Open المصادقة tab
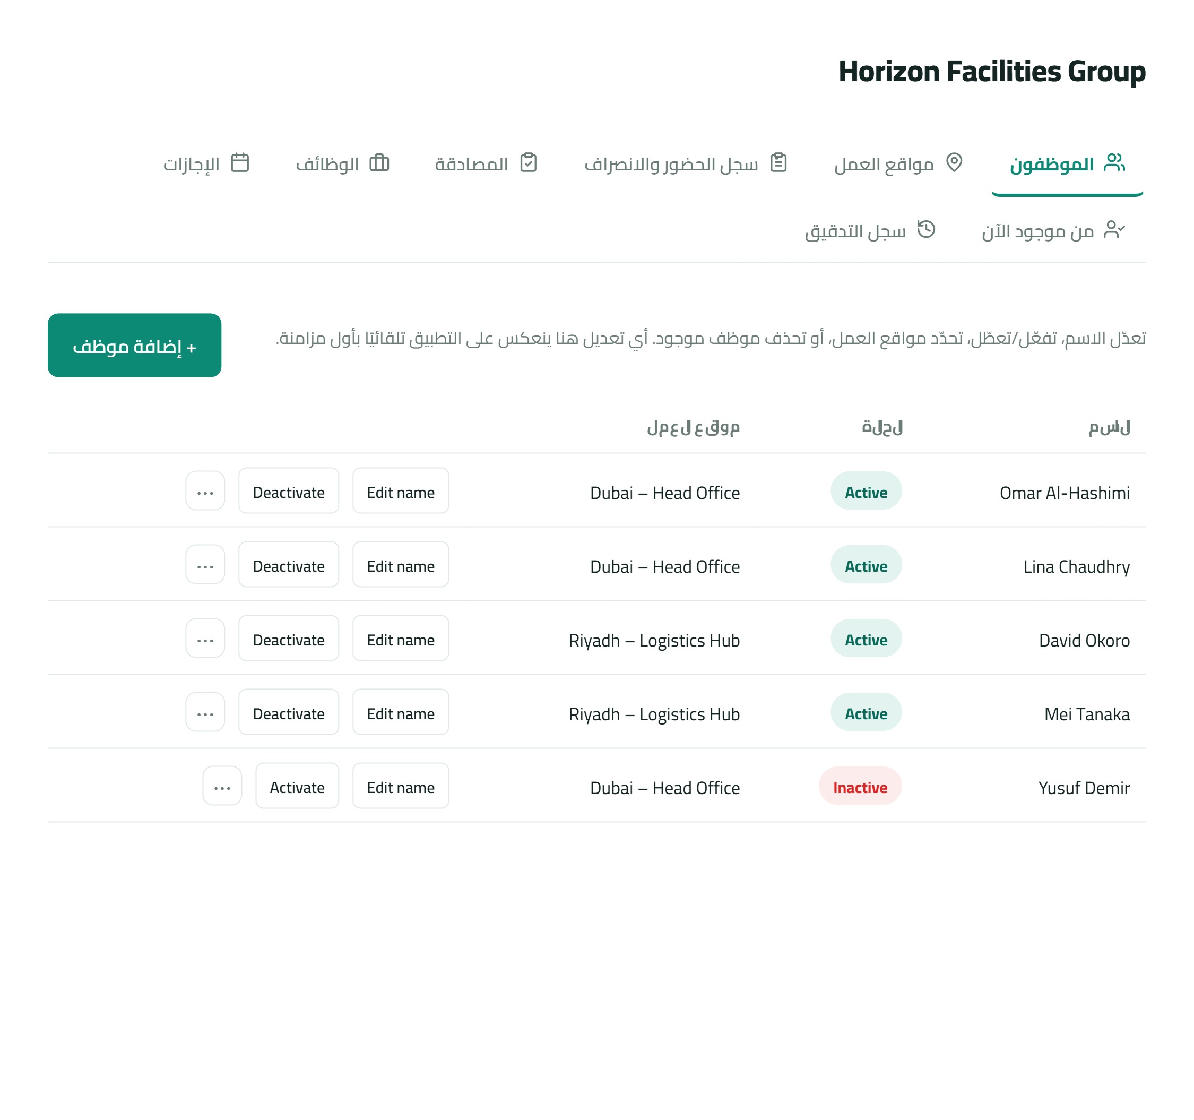 [x=486, y=165]
